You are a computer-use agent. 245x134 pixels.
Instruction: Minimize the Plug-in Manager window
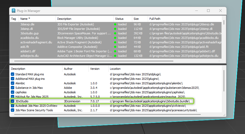(x=197, y=11)
